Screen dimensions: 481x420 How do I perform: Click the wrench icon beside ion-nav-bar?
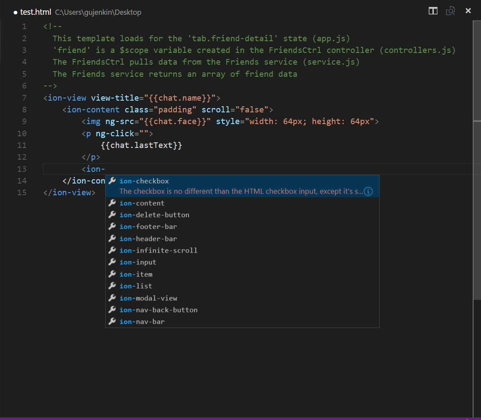point(112,322)
